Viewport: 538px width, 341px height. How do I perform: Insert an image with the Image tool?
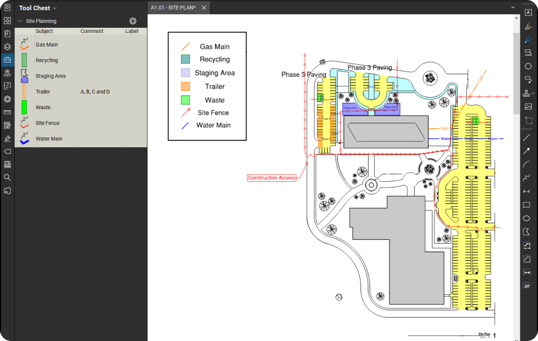pyautogui.click(x=528, y=106)
